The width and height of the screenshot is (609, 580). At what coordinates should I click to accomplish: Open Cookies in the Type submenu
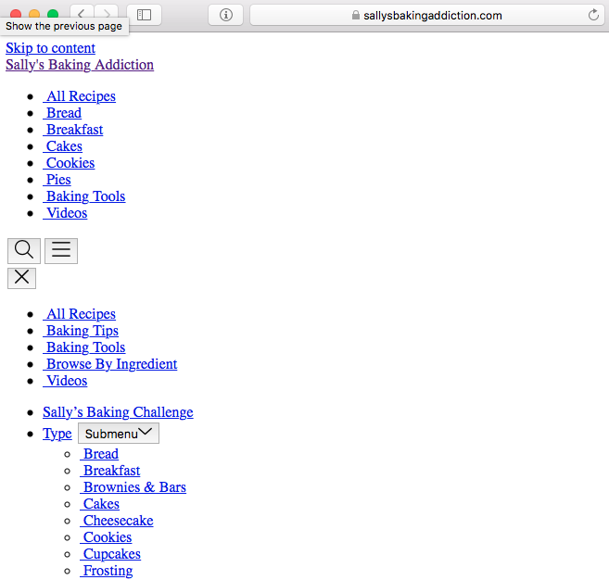pyautogui.click(x=106, y=537)
